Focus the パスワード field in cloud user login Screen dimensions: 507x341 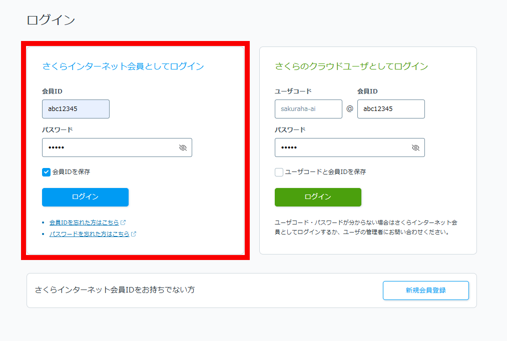(349, 147)
